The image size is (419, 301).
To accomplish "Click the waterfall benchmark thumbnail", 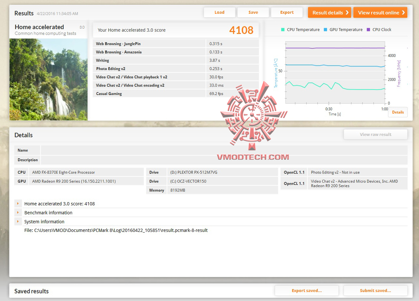I will pyautogui.click(x=48, y=80).
